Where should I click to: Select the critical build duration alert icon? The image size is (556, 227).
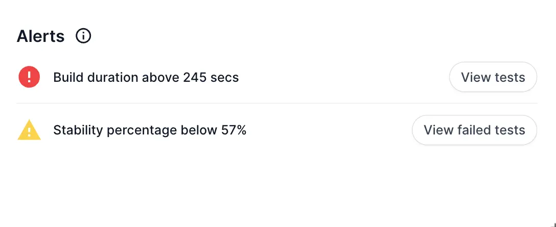pyautogui.click(x=29, y=77)
